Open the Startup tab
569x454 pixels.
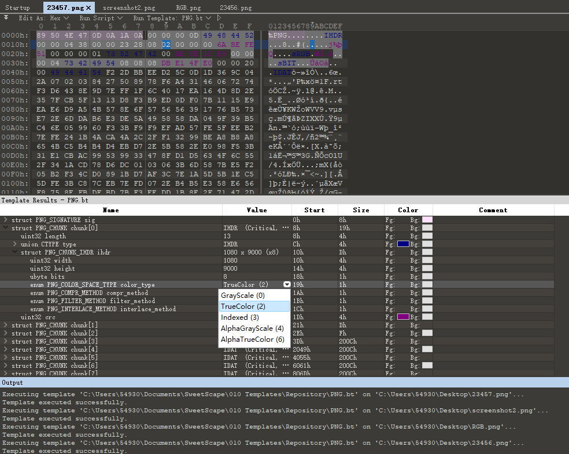tap(17, 8)
